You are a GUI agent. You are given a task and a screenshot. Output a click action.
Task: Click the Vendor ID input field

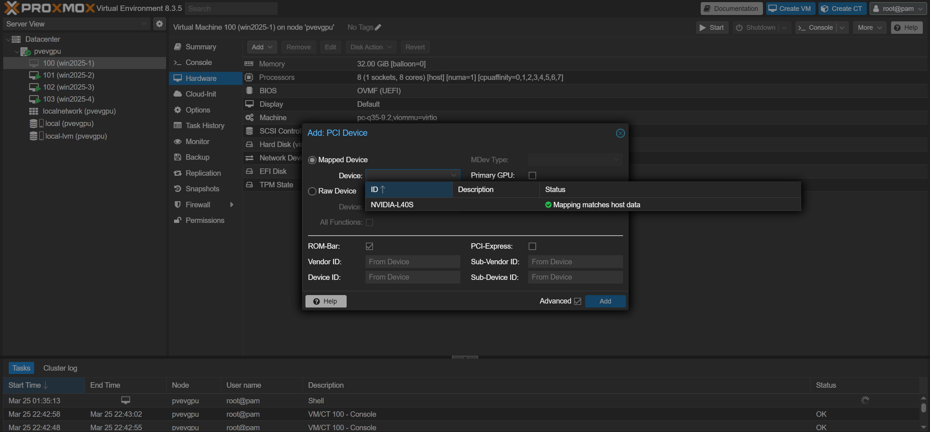click(x=413, y=262)
